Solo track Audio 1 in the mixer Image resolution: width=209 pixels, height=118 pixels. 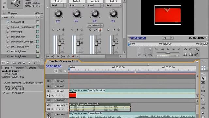pos(58,30)
